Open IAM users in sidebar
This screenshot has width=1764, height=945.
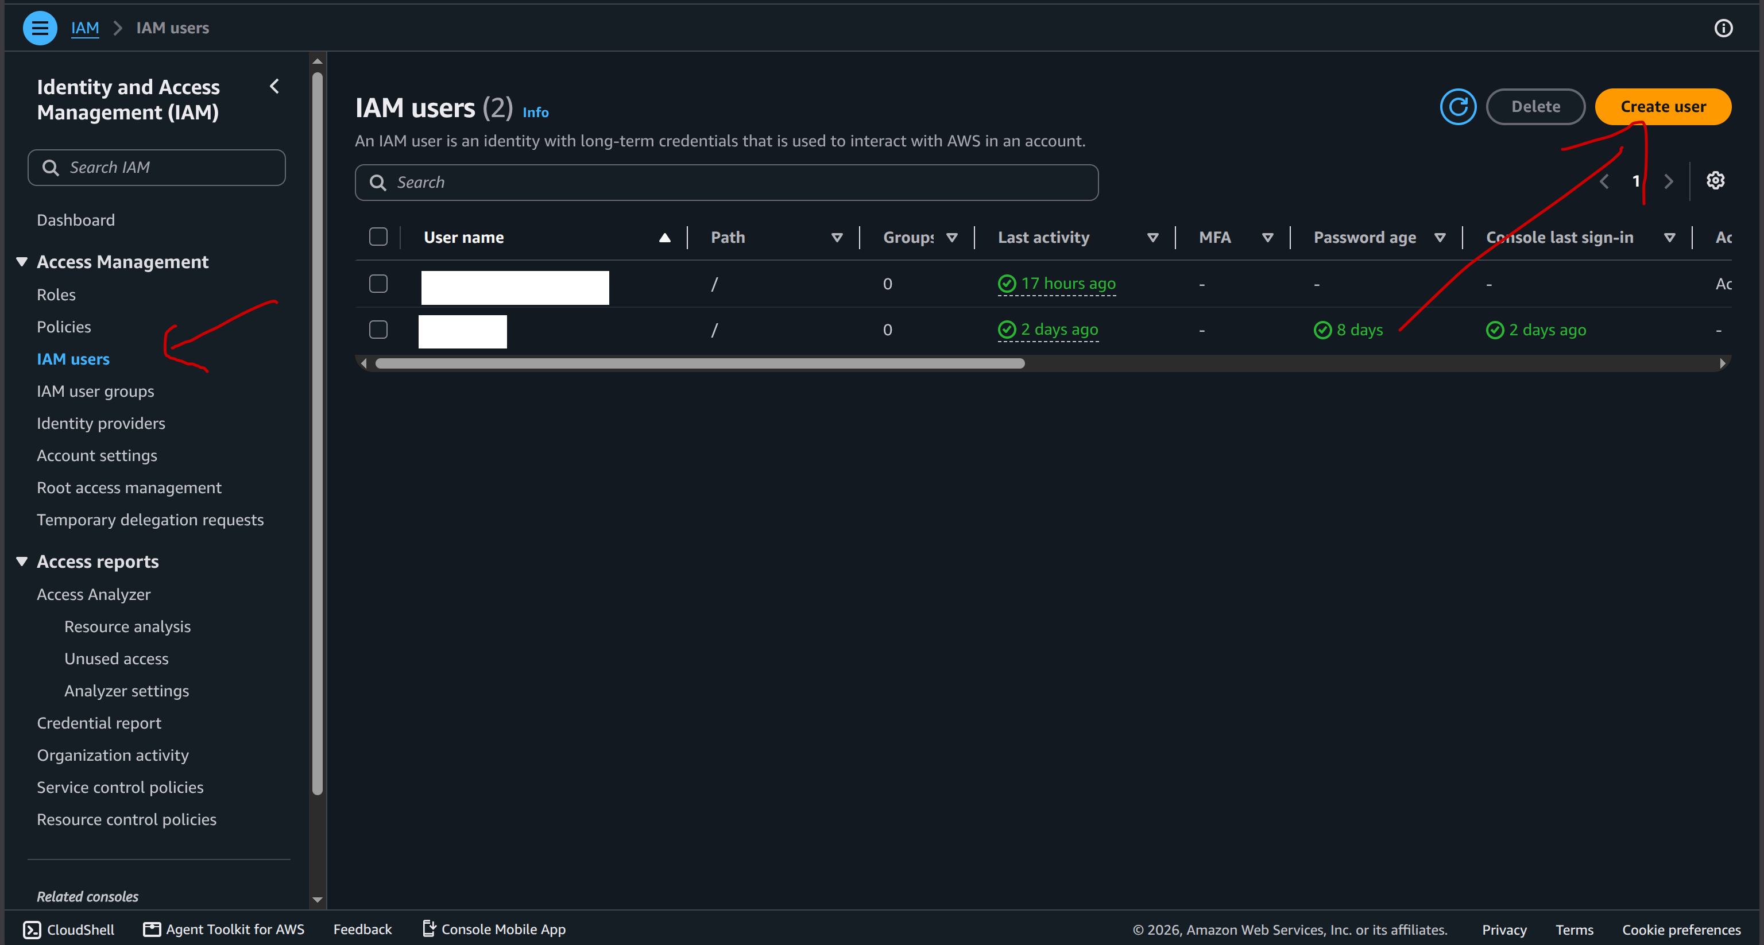tap(73, 359)
